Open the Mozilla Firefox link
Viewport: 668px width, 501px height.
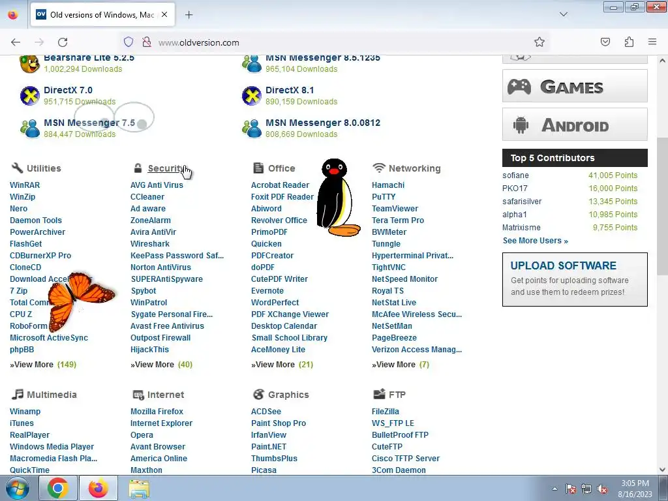point(157,412)
